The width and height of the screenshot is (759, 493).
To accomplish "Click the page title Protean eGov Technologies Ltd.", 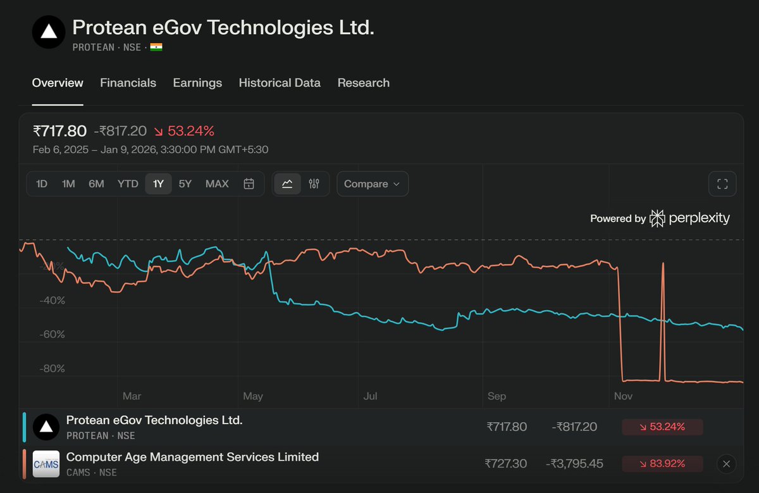I will pos(223,28).
